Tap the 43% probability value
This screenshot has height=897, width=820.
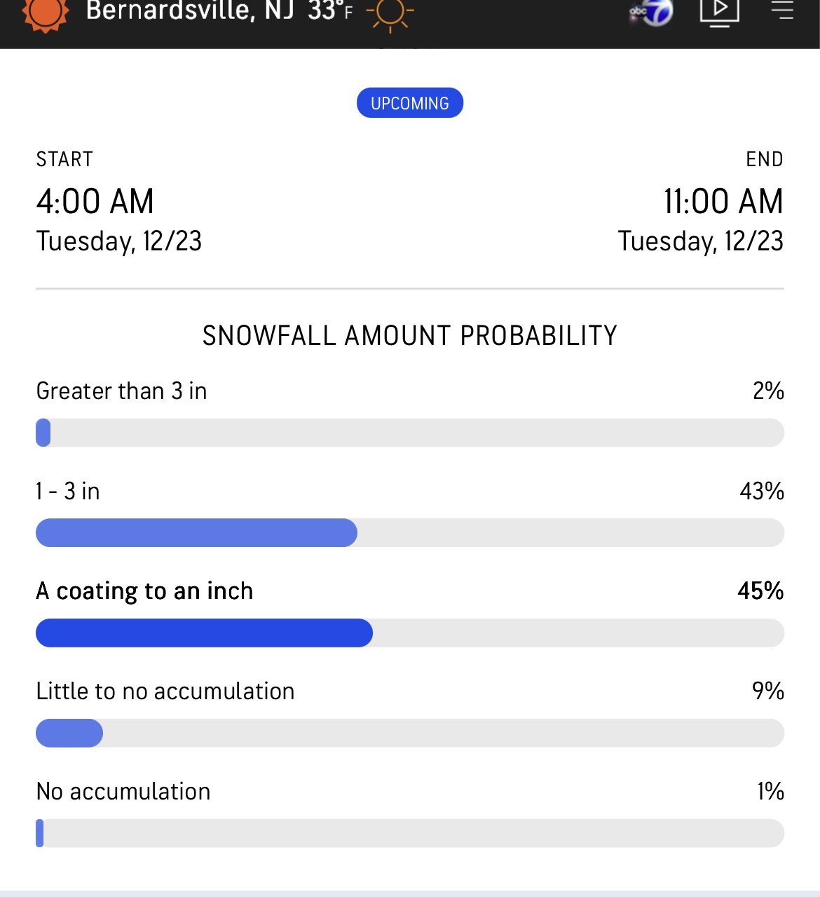click(762, 491)
